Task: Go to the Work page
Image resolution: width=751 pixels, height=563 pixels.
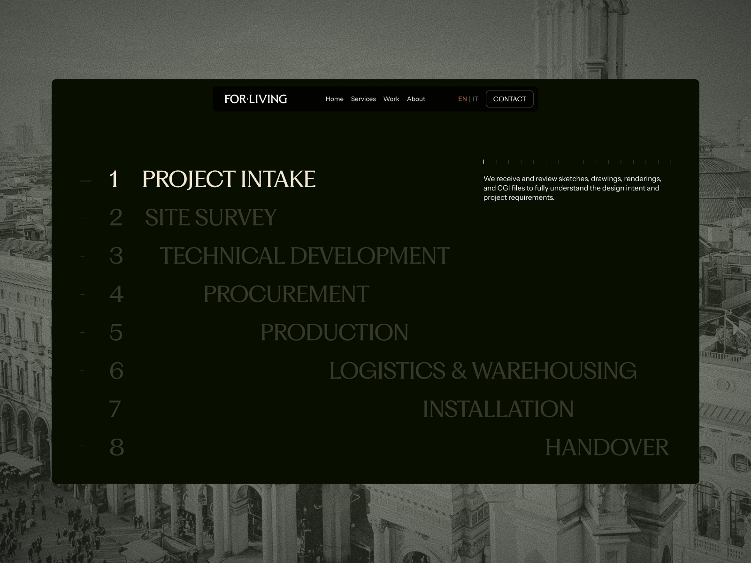Action: (391, 99)
